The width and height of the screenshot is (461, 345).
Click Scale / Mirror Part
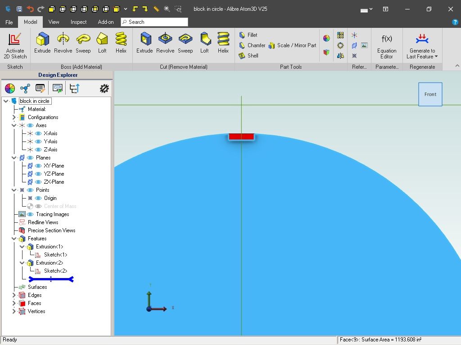click(293, 45)
